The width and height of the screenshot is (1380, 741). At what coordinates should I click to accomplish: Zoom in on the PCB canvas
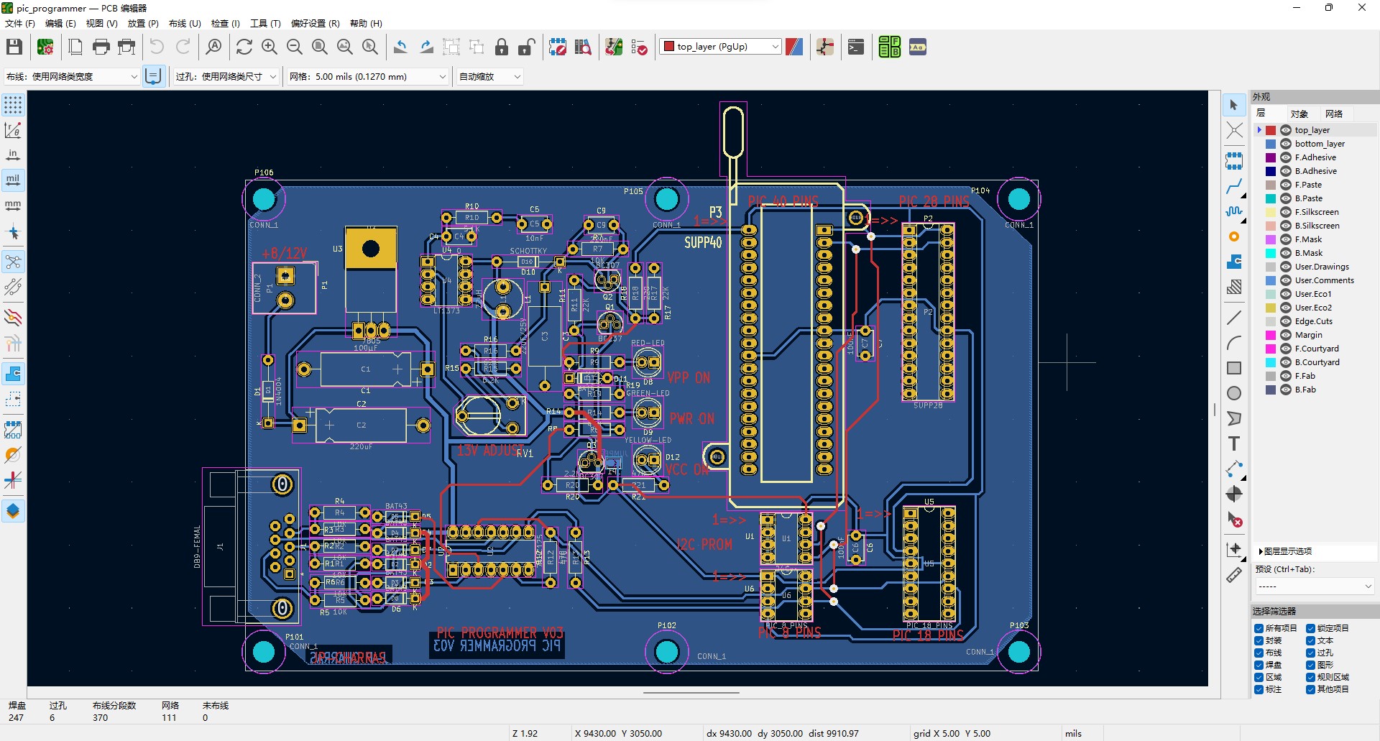click(270, 47)
